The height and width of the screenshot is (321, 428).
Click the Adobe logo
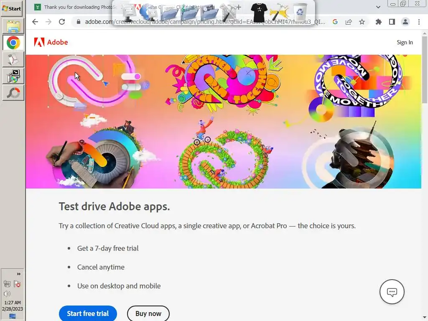tap(51, 42)
